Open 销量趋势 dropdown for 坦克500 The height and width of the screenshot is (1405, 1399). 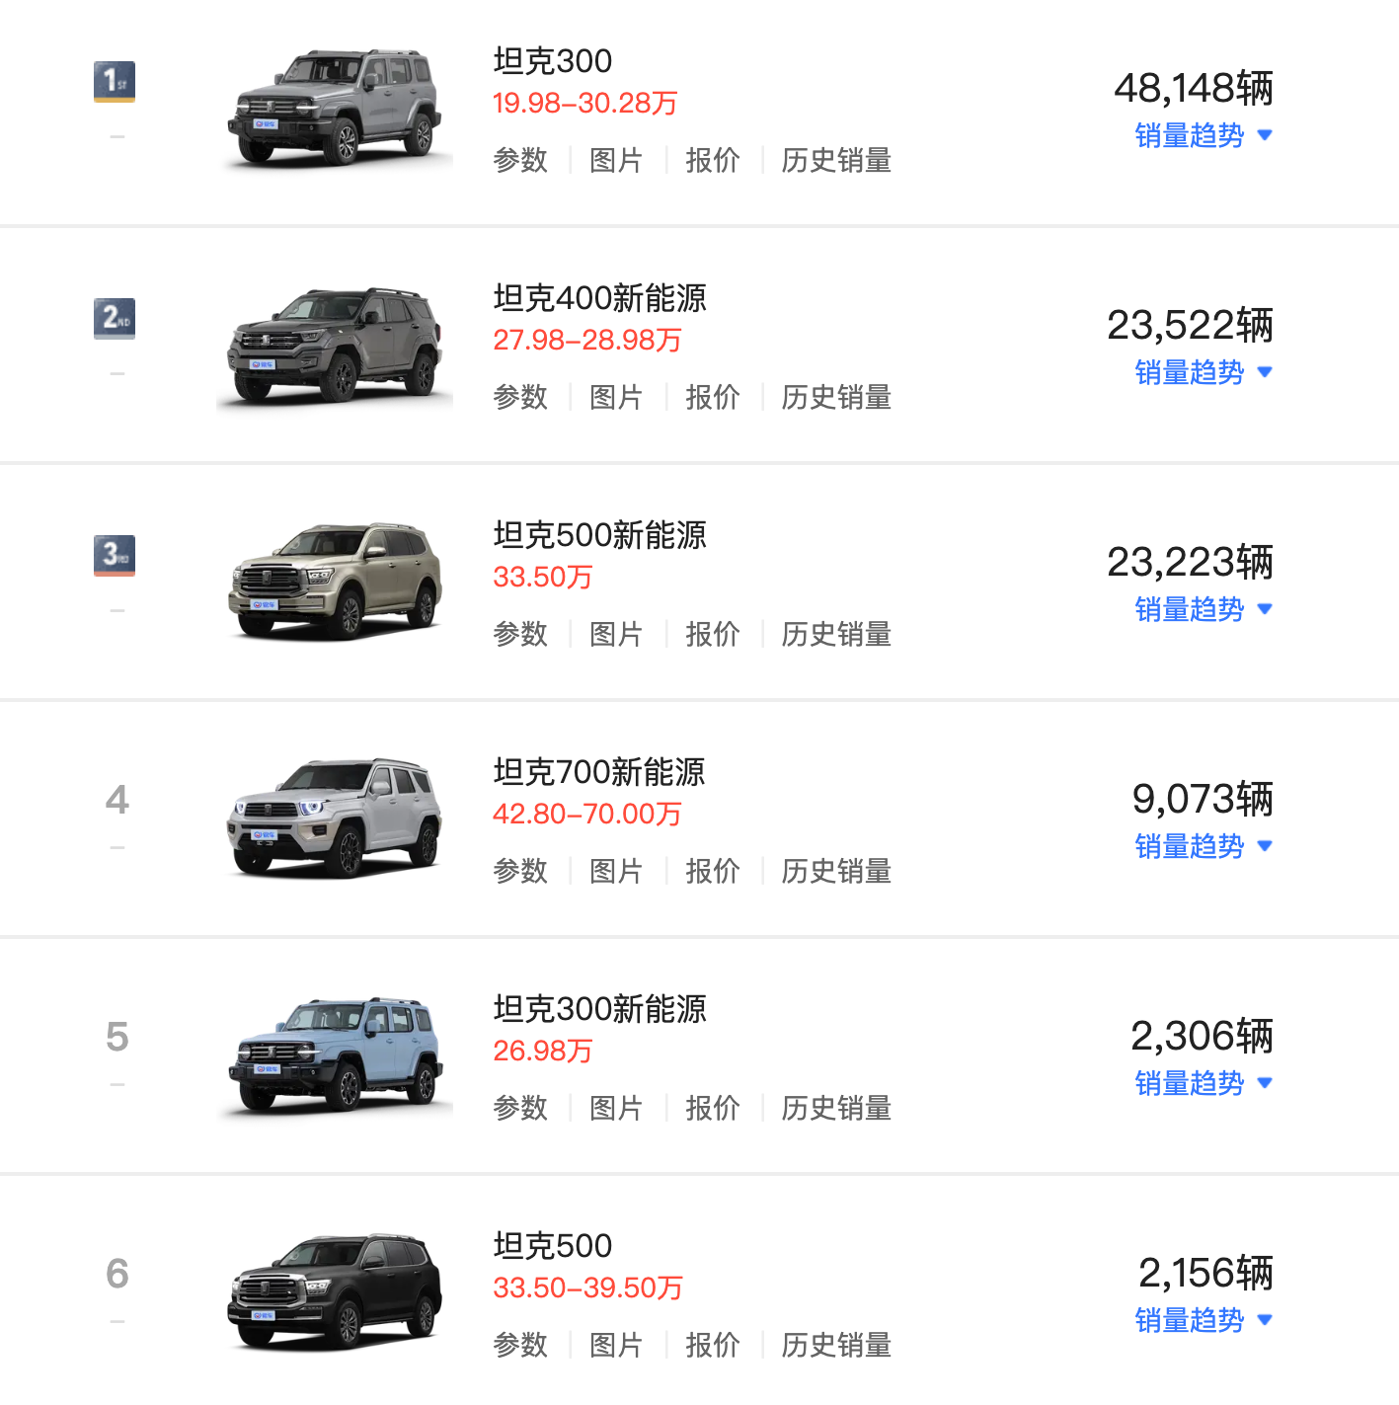[x=1203, y=1320]
